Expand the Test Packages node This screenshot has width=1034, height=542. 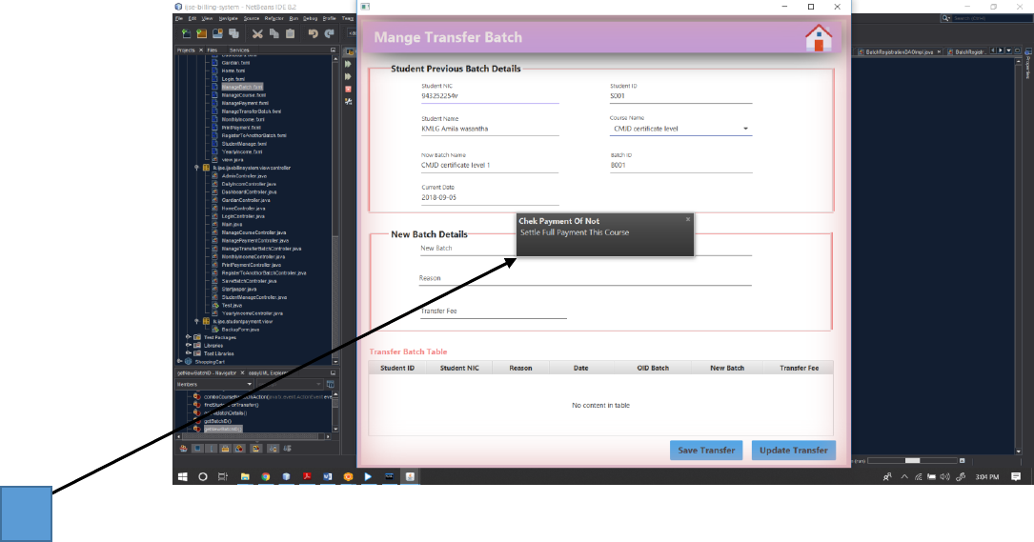tap(189, 337)
